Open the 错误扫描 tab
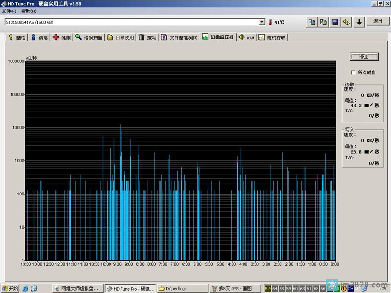Viewport: 391px width, 293px height. (x=89, y=37)
